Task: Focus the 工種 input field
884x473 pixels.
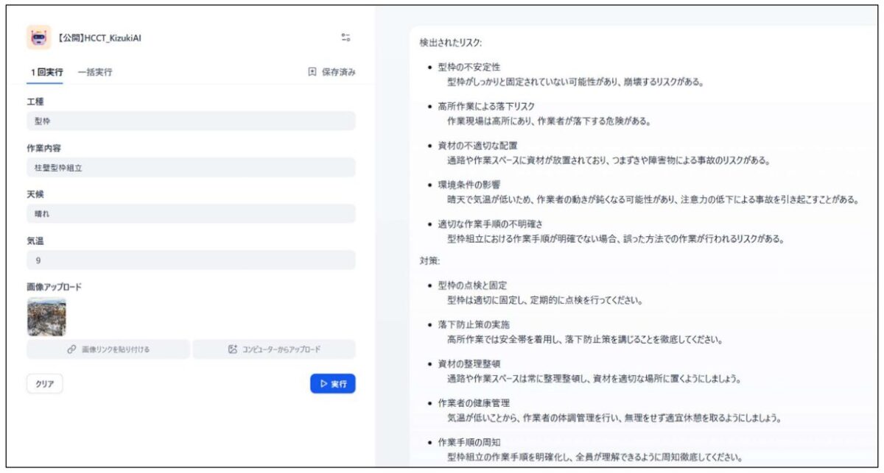Action: point(191,121)
